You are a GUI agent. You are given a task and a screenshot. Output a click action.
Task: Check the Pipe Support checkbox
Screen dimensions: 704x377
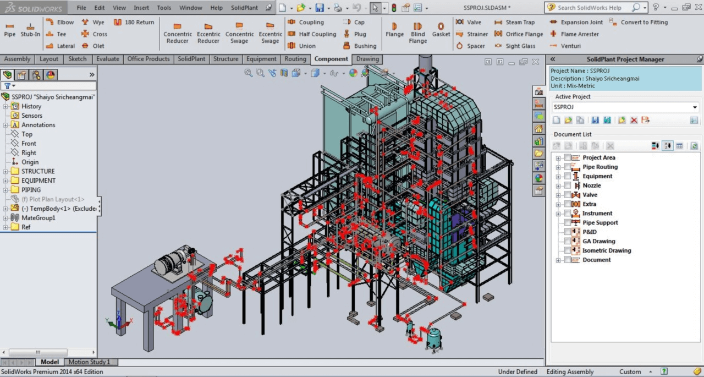568,223
